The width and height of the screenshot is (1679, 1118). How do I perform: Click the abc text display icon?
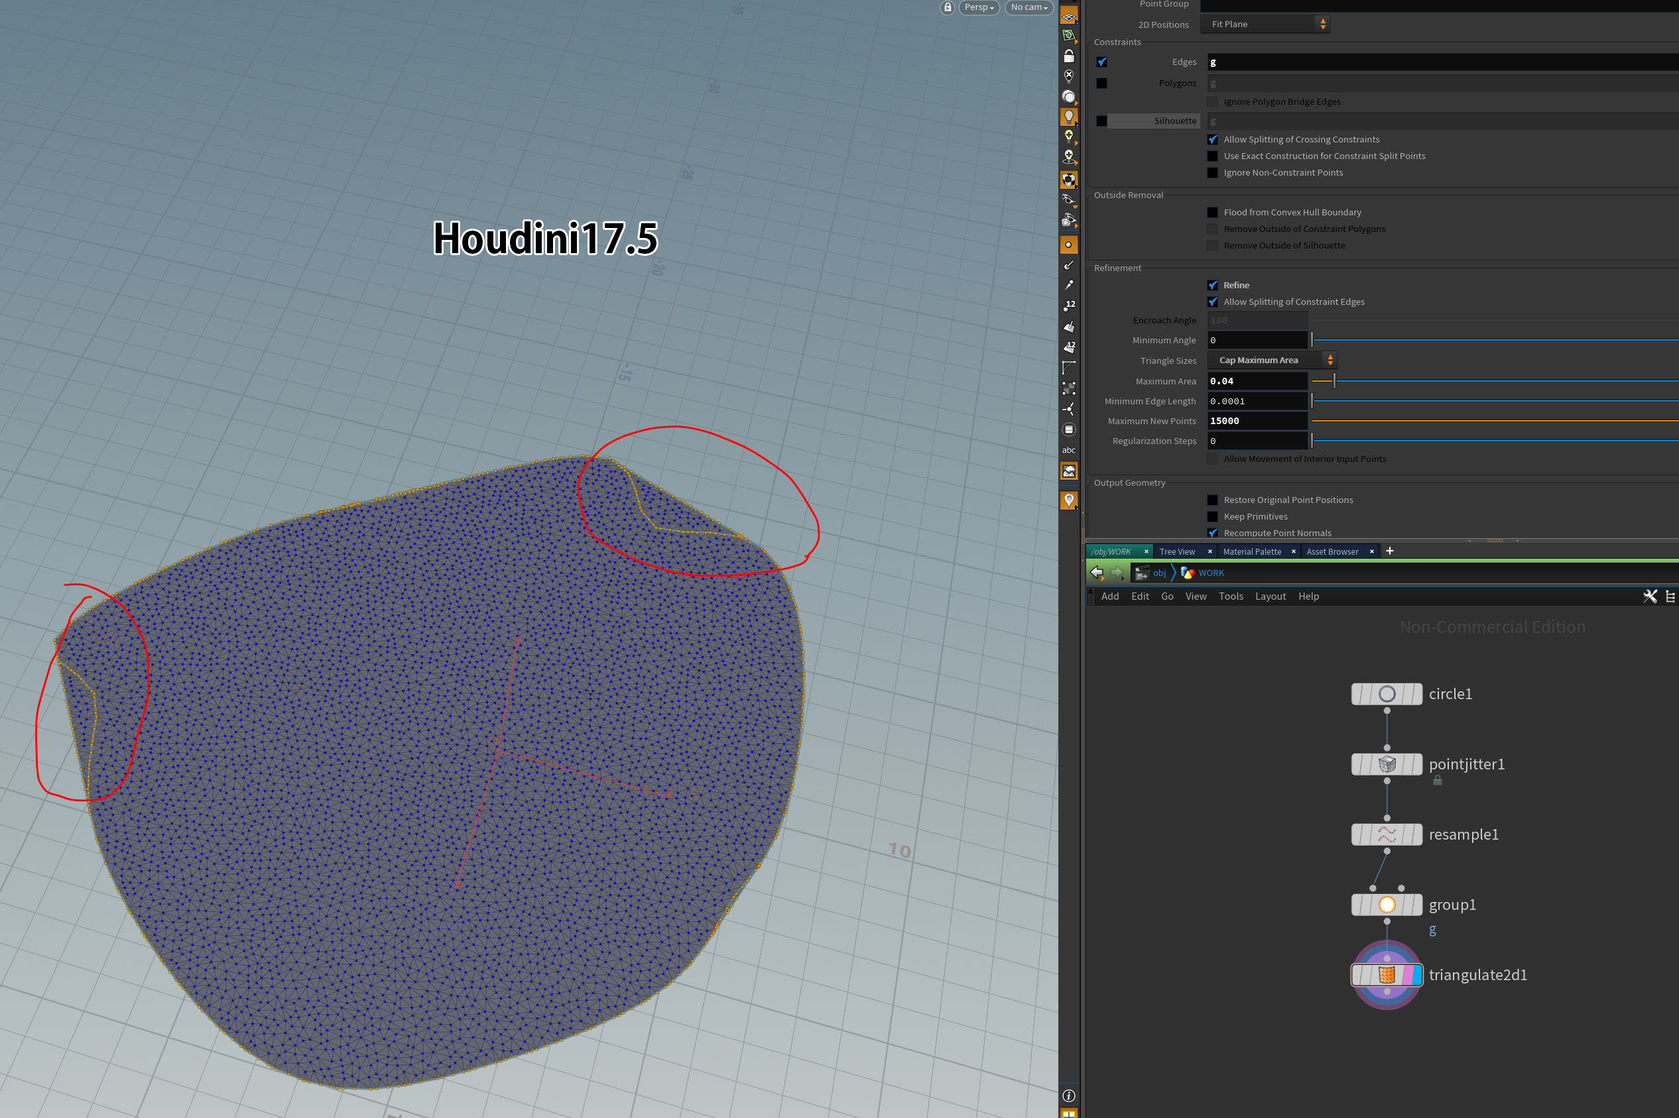point(1068,450)
